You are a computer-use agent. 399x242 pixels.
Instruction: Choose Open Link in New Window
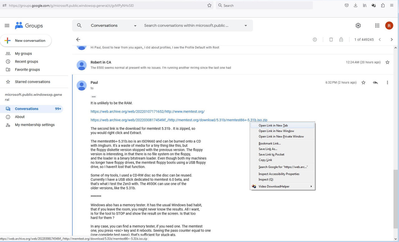(x=282, y=131)
